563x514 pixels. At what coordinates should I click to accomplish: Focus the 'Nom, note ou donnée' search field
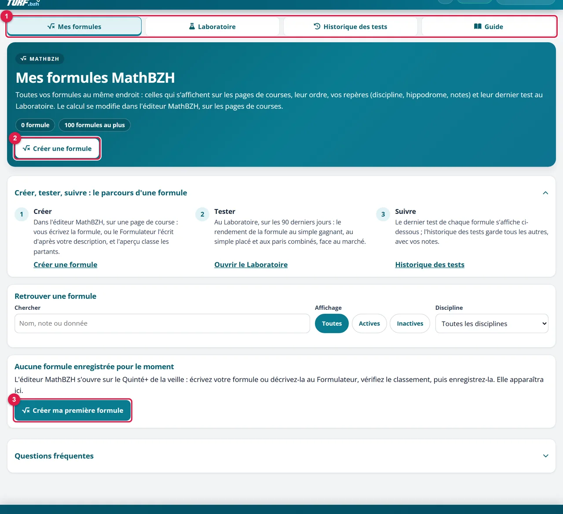click(x=162, y=323)
